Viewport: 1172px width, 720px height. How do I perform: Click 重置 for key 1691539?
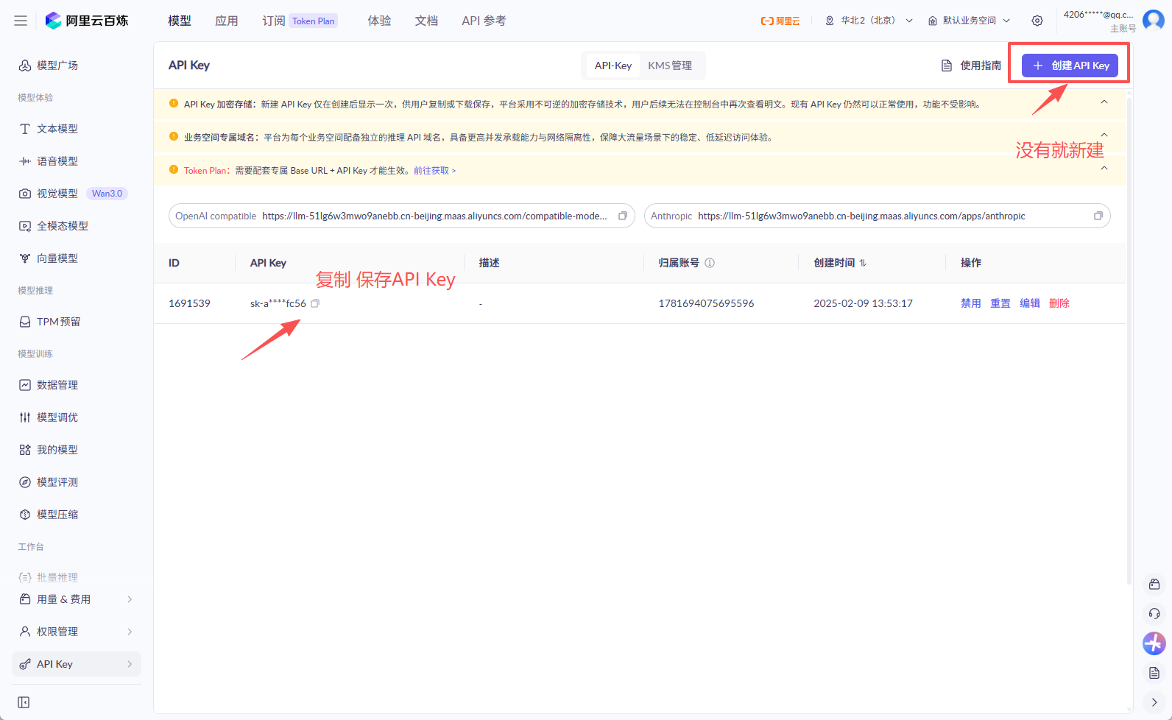tap(1000, 303)
